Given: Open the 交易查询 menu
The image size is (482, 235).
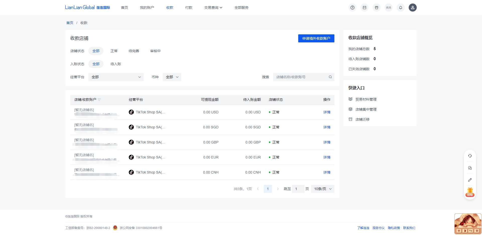Looking at the screenshot, I should pyautogui.click(x=213, y=8).
